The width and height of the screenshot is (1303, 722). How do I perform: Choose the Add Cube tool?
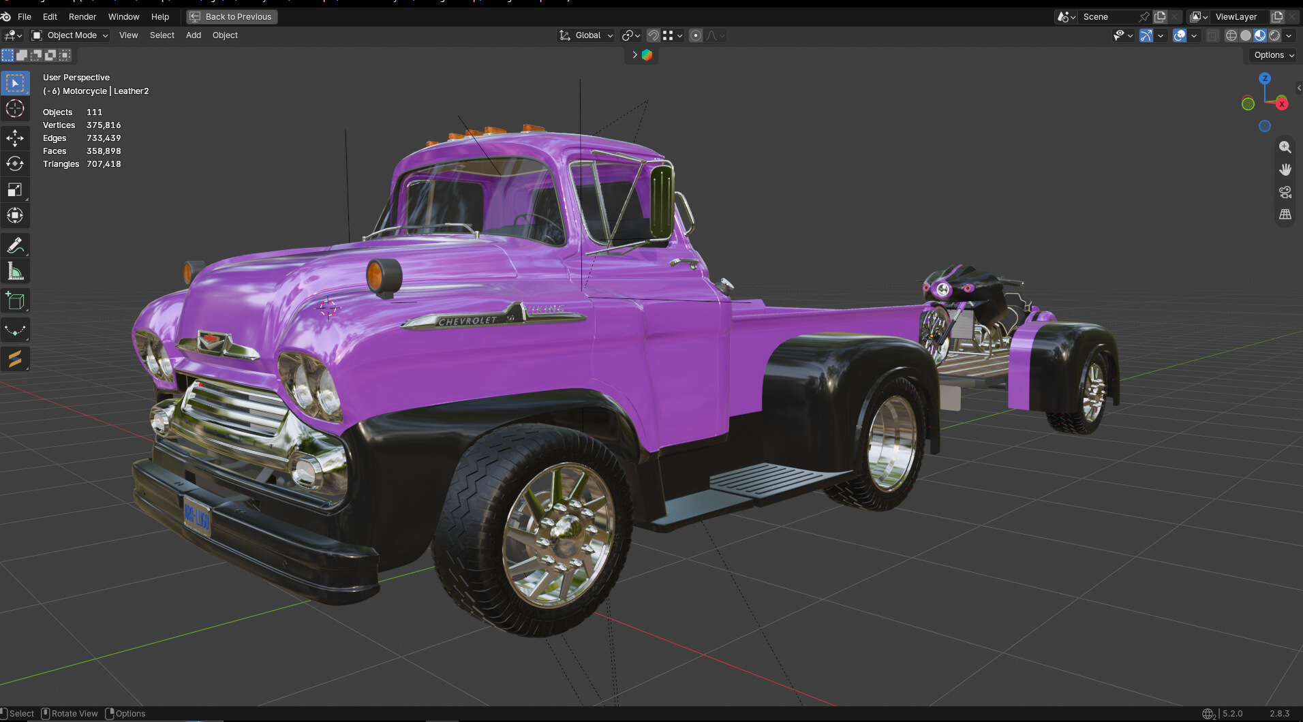[15, 301]
